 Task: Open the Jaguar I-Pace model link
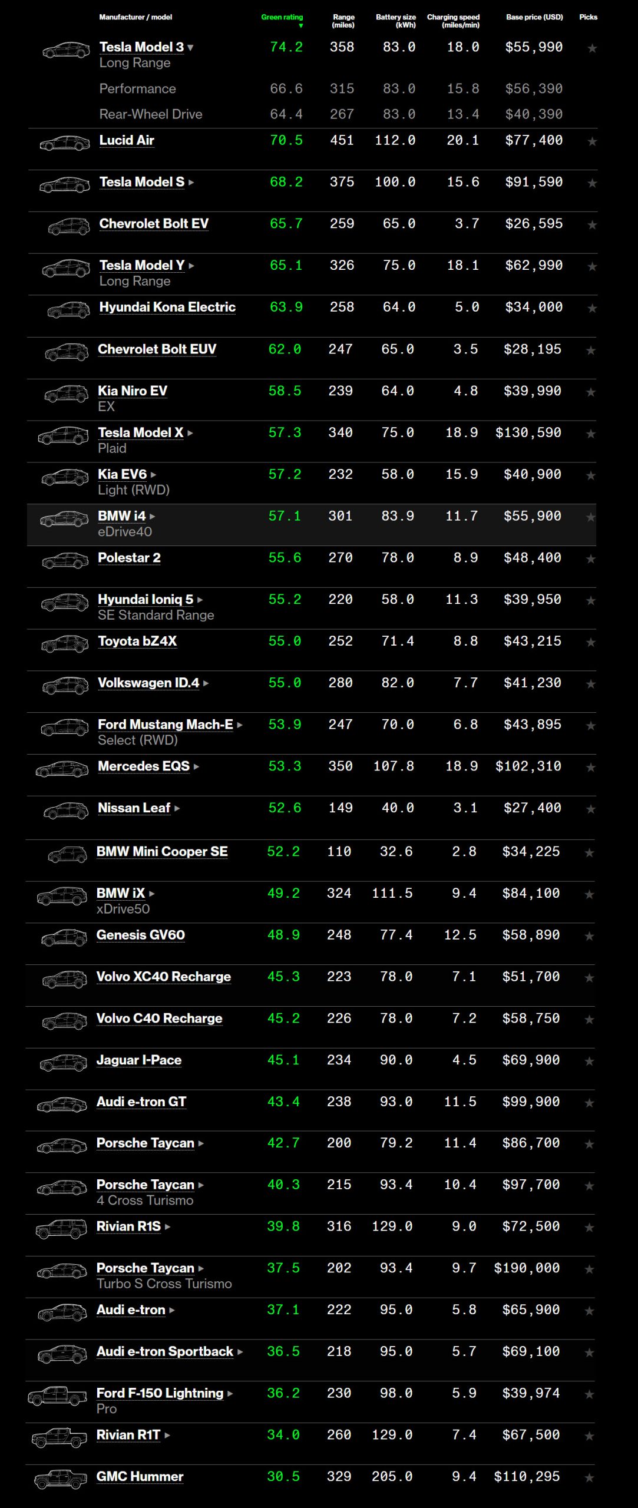coord(138,1060)
